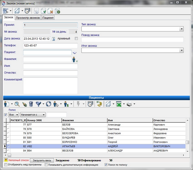Select the БОРИСЕНКО row surname cell
The width and height of the screenshot is (193, 170).
point(84,142)
